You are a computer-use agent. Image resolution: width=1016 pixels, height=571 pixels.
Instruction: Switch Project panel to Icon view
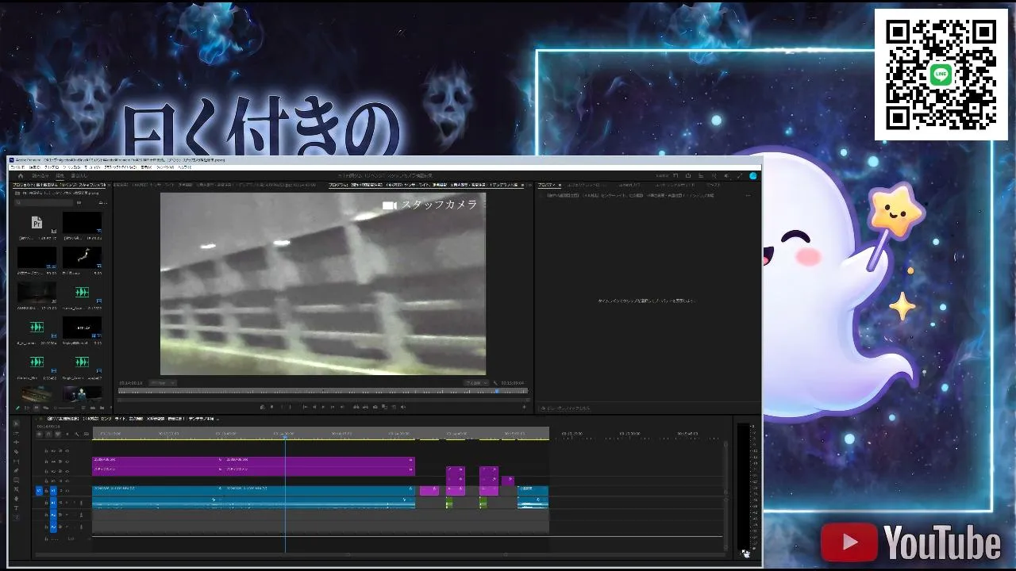[35, 408]
